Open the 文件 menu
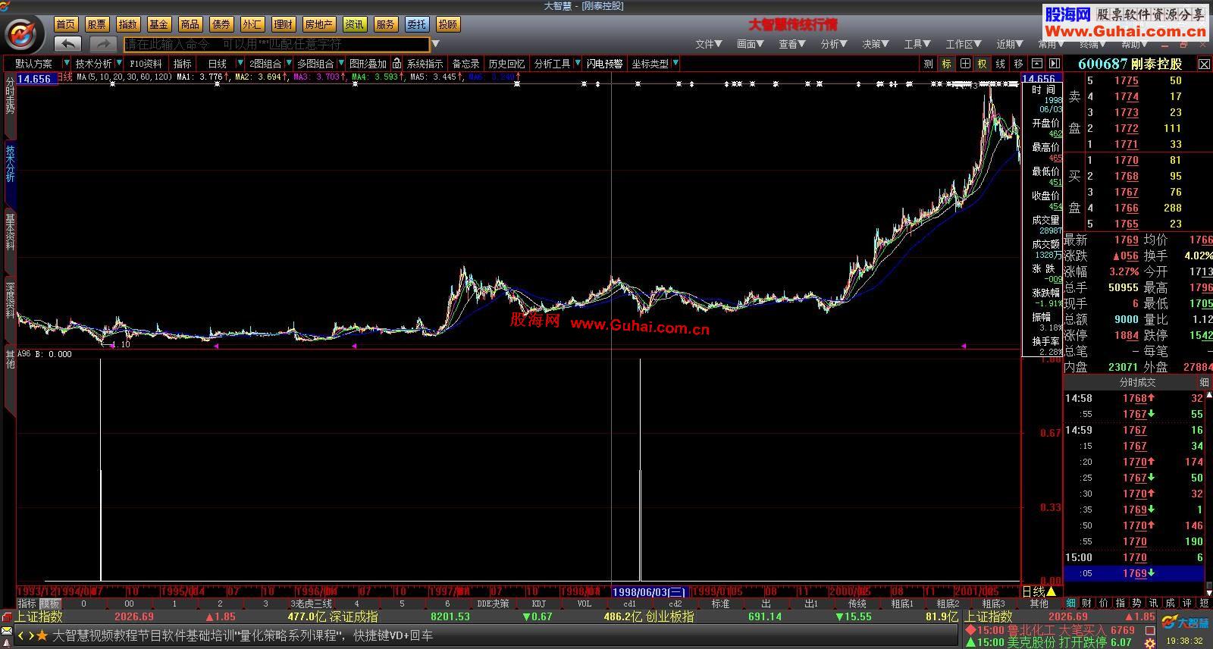 pos(709,44)
